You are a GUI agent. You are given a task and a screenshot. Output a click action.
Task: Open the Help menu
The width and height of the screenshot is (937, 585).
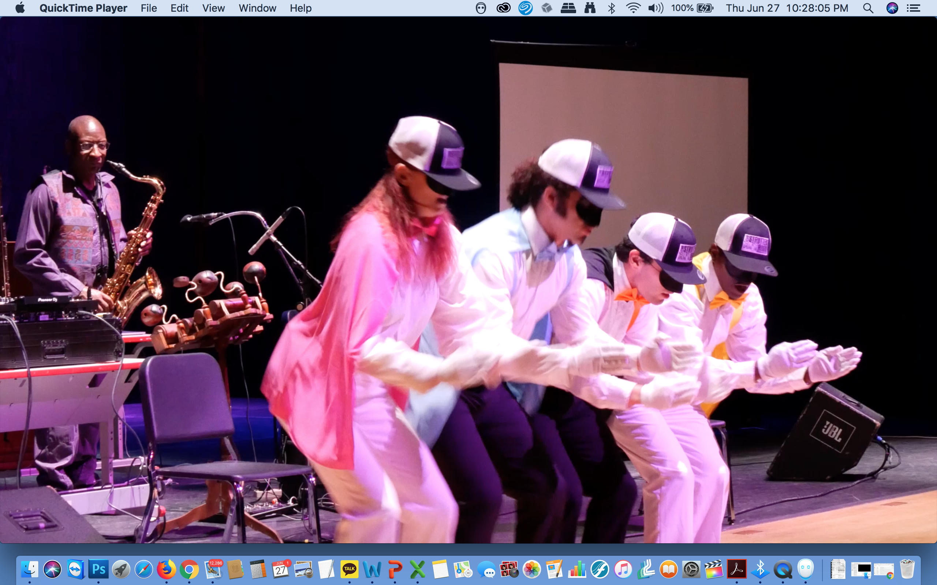coord(300,8)
